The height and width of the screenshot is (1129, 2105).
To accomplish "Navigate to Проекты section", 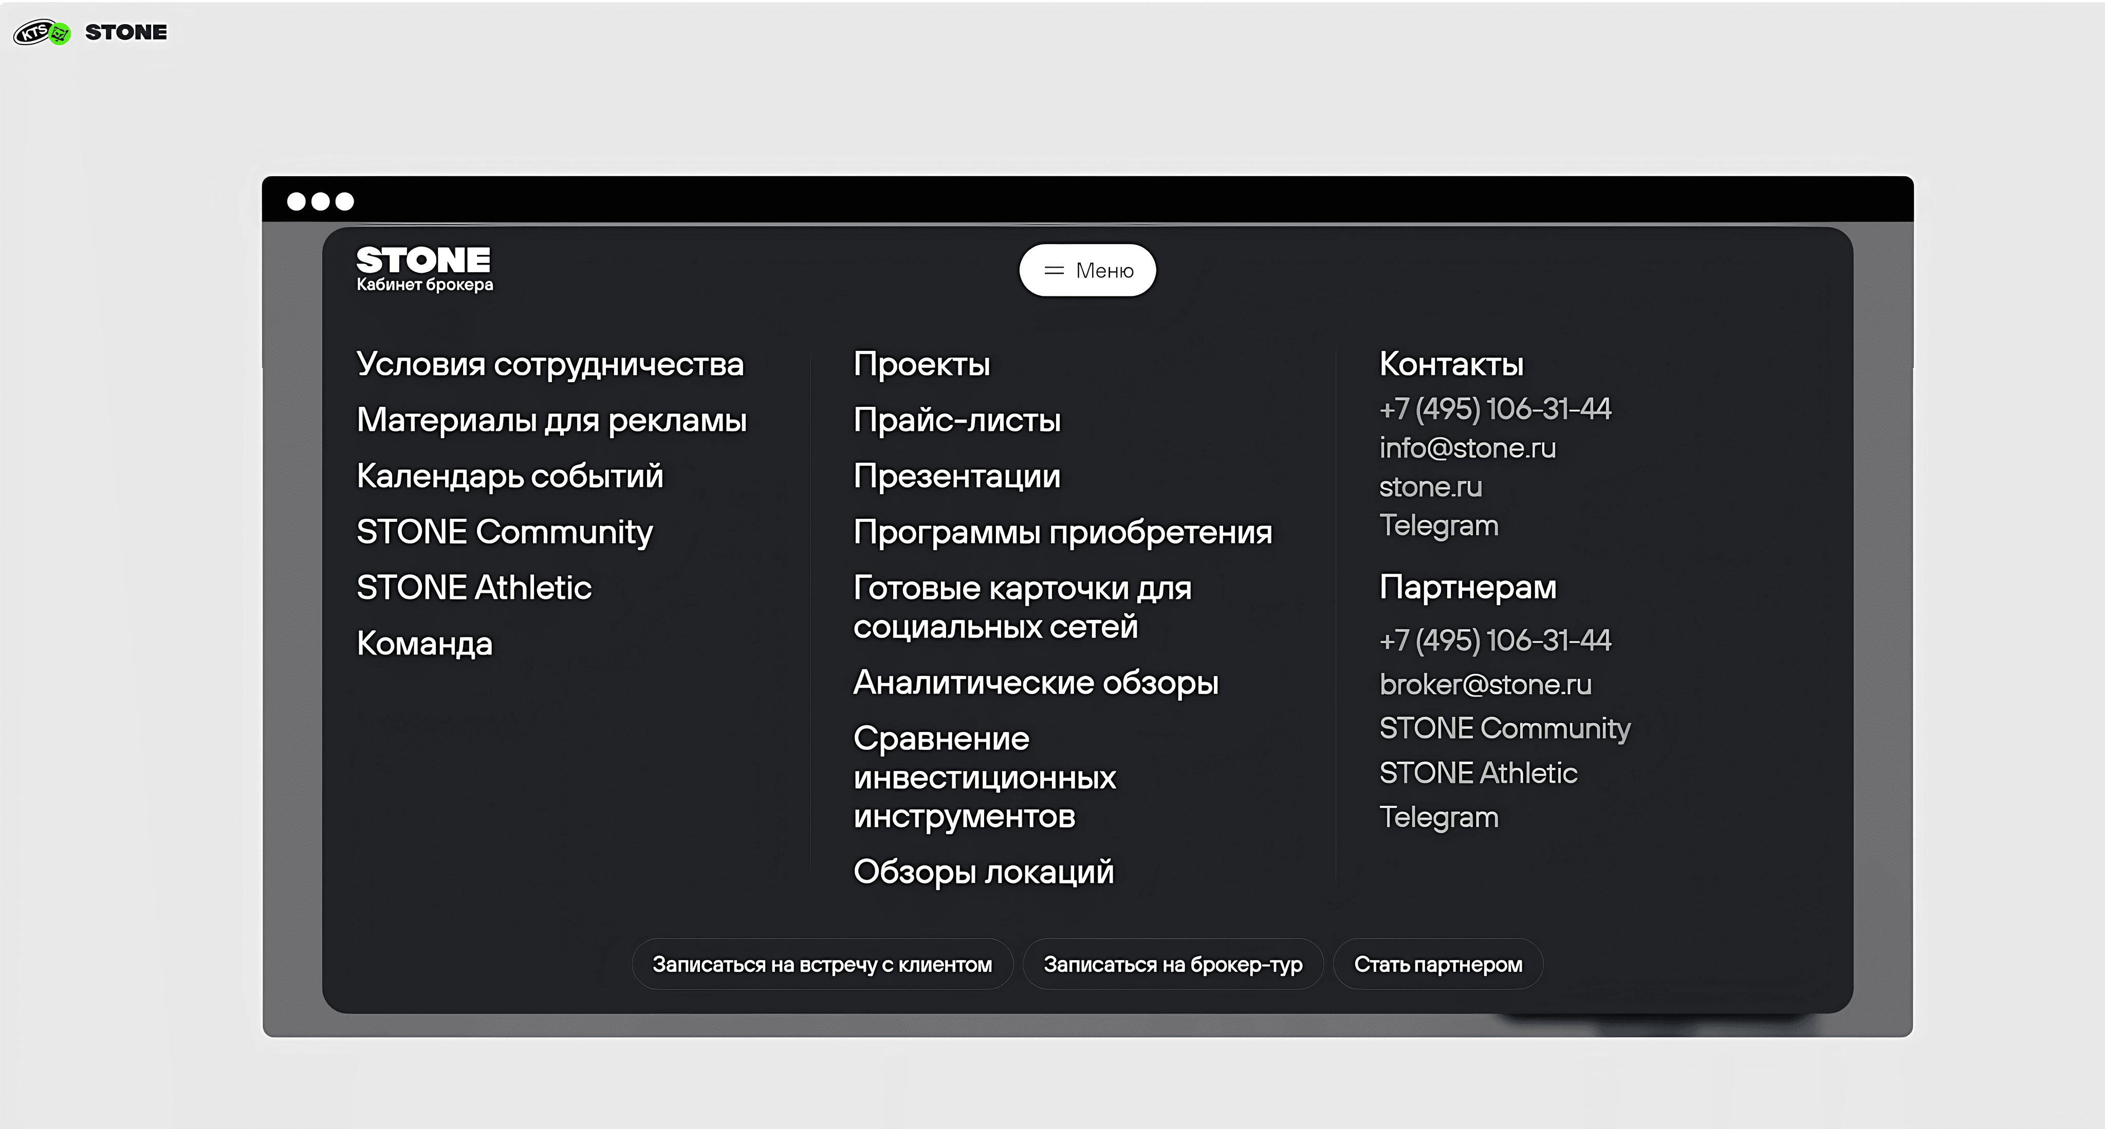I will coord(921,364).
